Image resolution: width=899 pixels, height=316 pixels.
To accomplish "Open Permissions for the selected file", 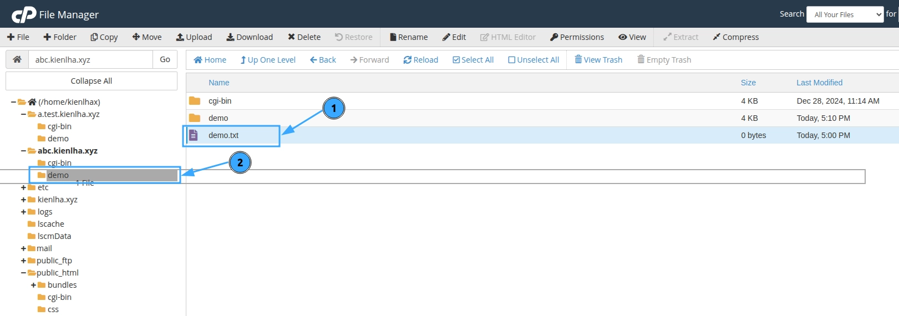I will coord(577,37).
